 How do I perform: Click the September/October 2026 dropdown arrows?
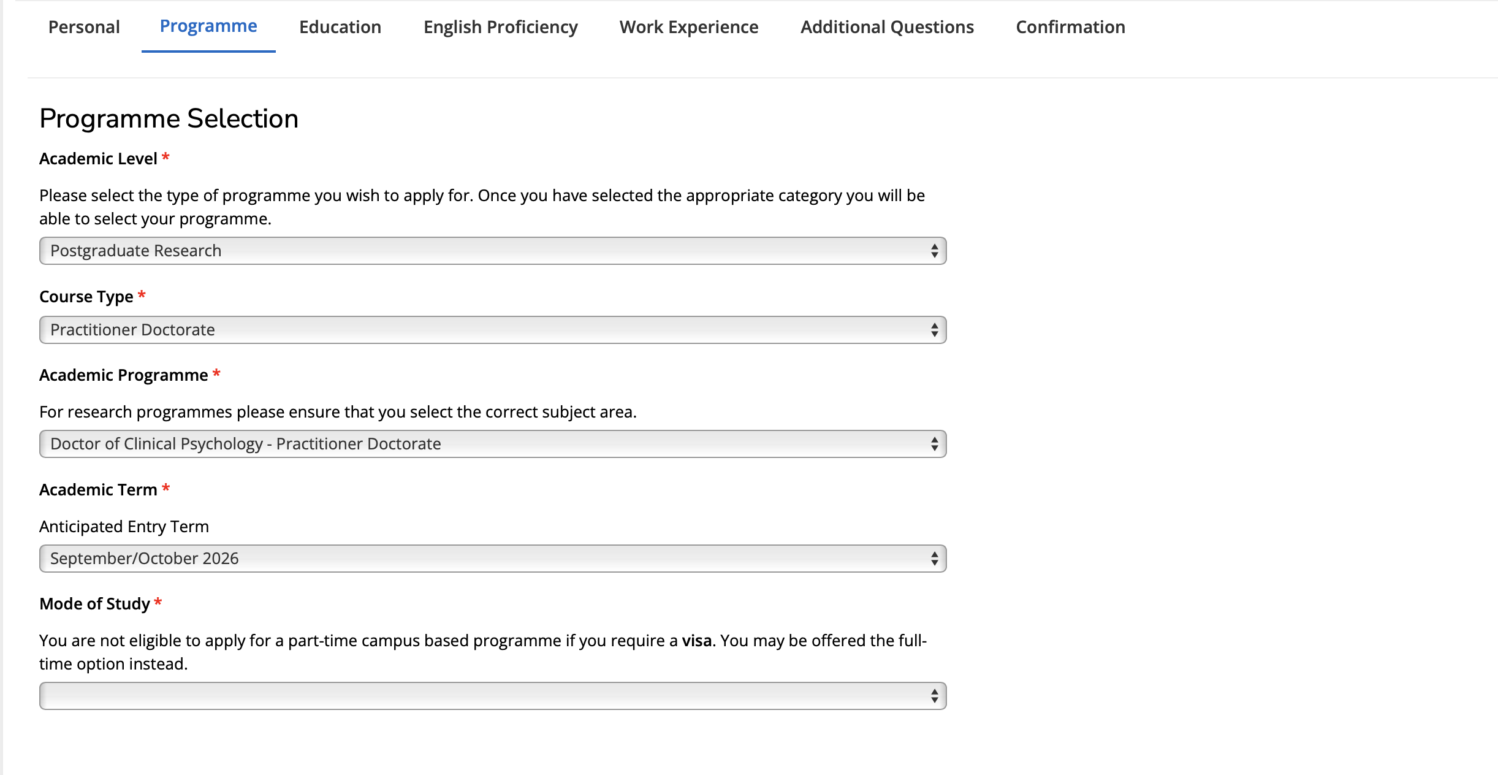click(934, 559)
